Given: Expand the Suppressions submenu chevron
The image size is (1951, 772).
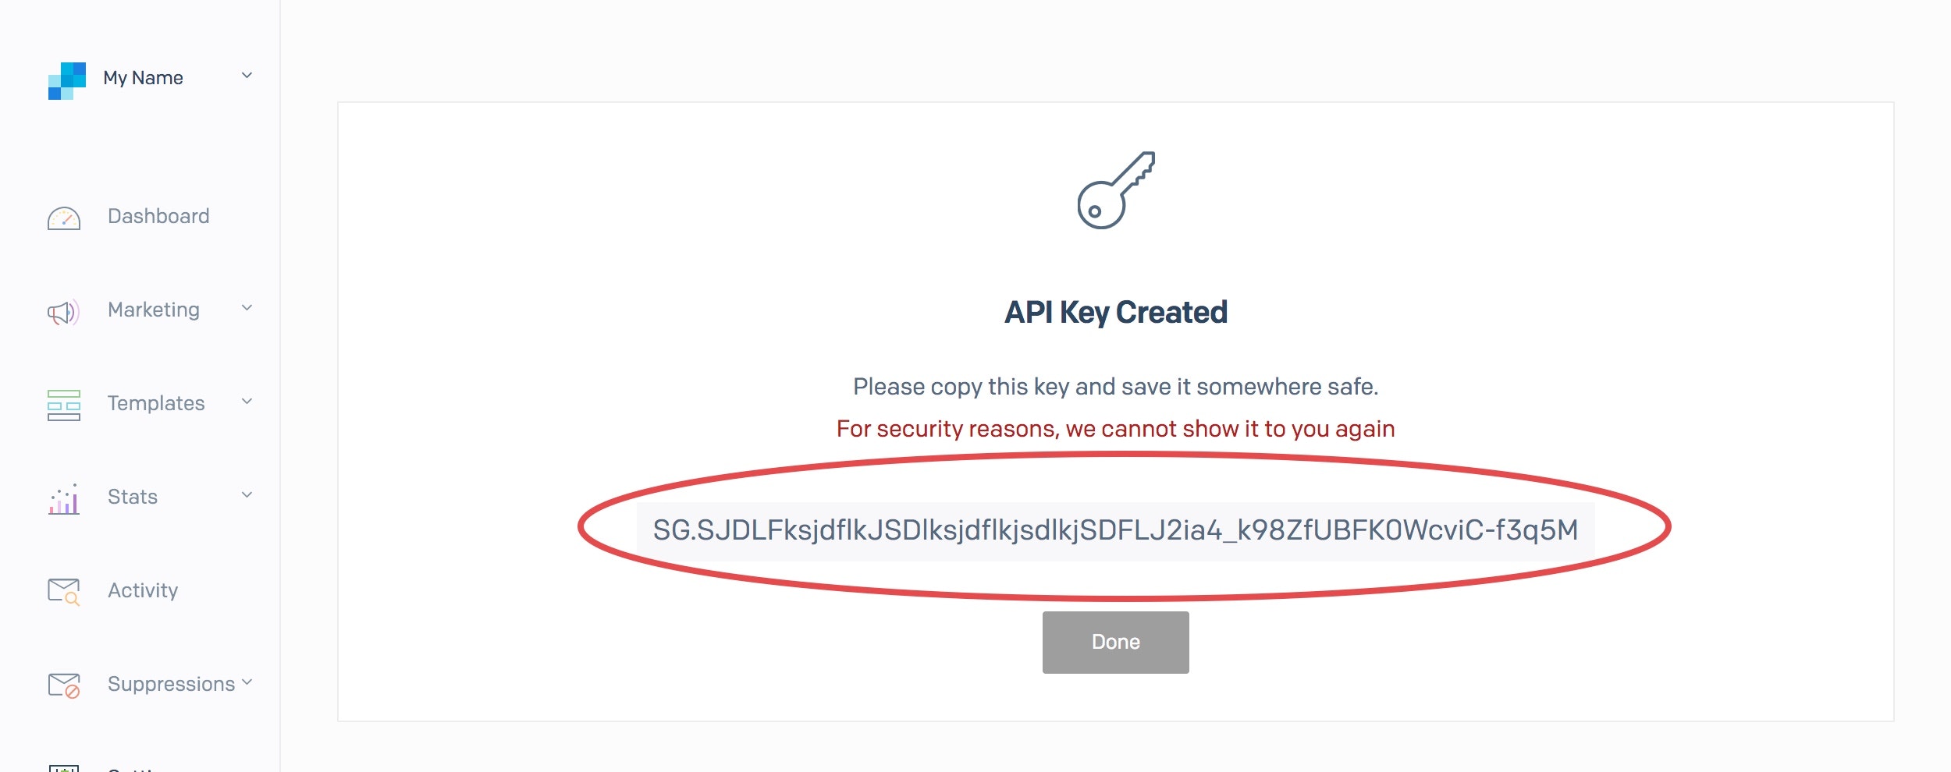Looking at the screenshot, I should tap(247, 682).
